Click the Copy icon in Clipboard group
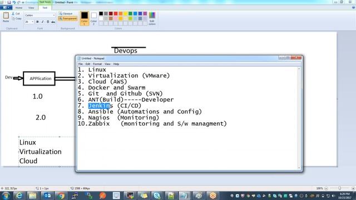The width and height of the screenshot is (356, 200). pos(13,18)
